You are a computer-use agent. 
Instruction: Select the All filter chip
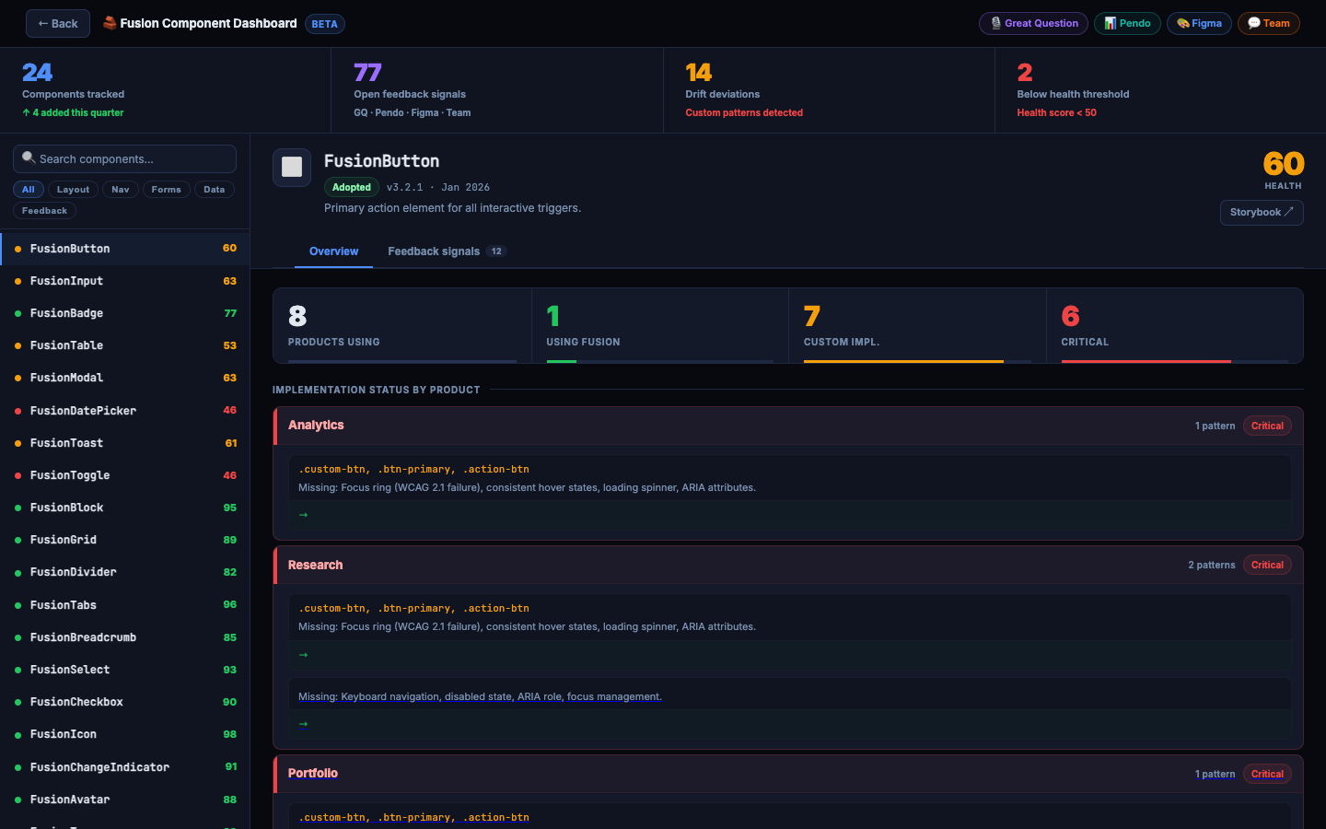pos(29,190)
